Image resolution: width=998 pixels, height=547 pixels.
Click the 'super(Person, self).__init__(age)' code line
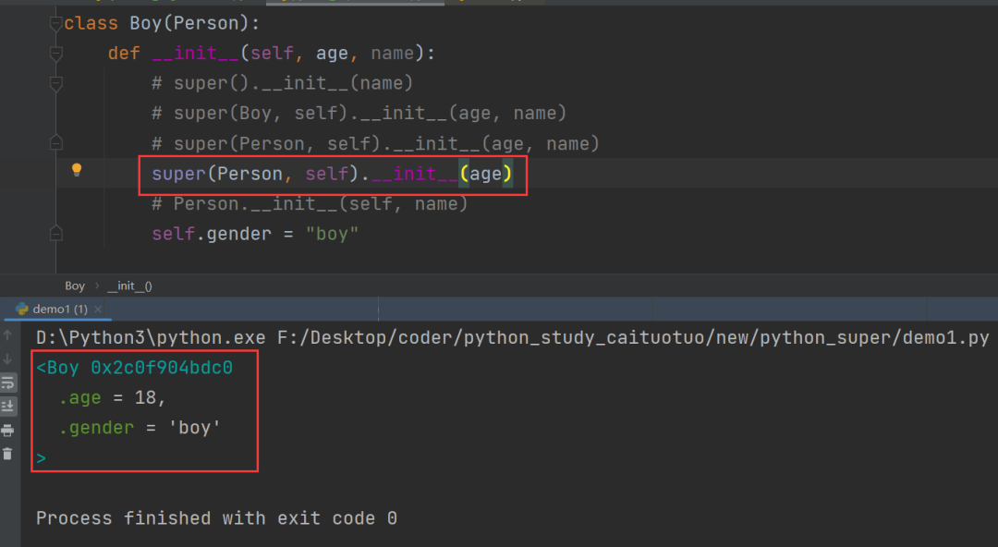[332, 174]
